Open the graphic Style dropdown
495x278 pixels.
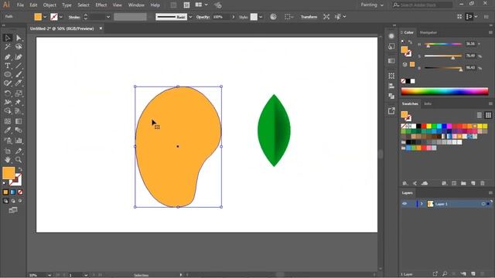click(x=261, y=17)
